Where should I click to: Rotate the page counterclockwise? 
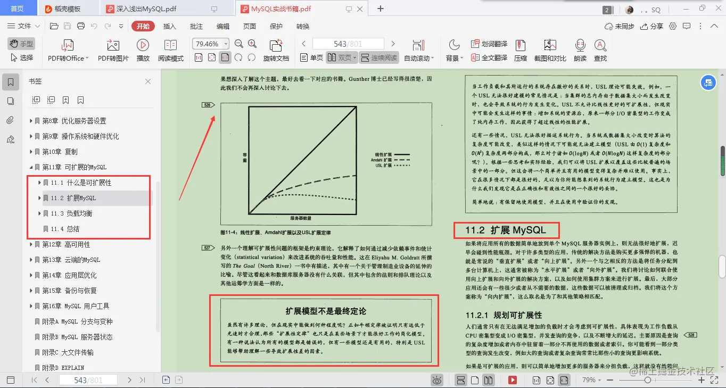click(251, 57)
